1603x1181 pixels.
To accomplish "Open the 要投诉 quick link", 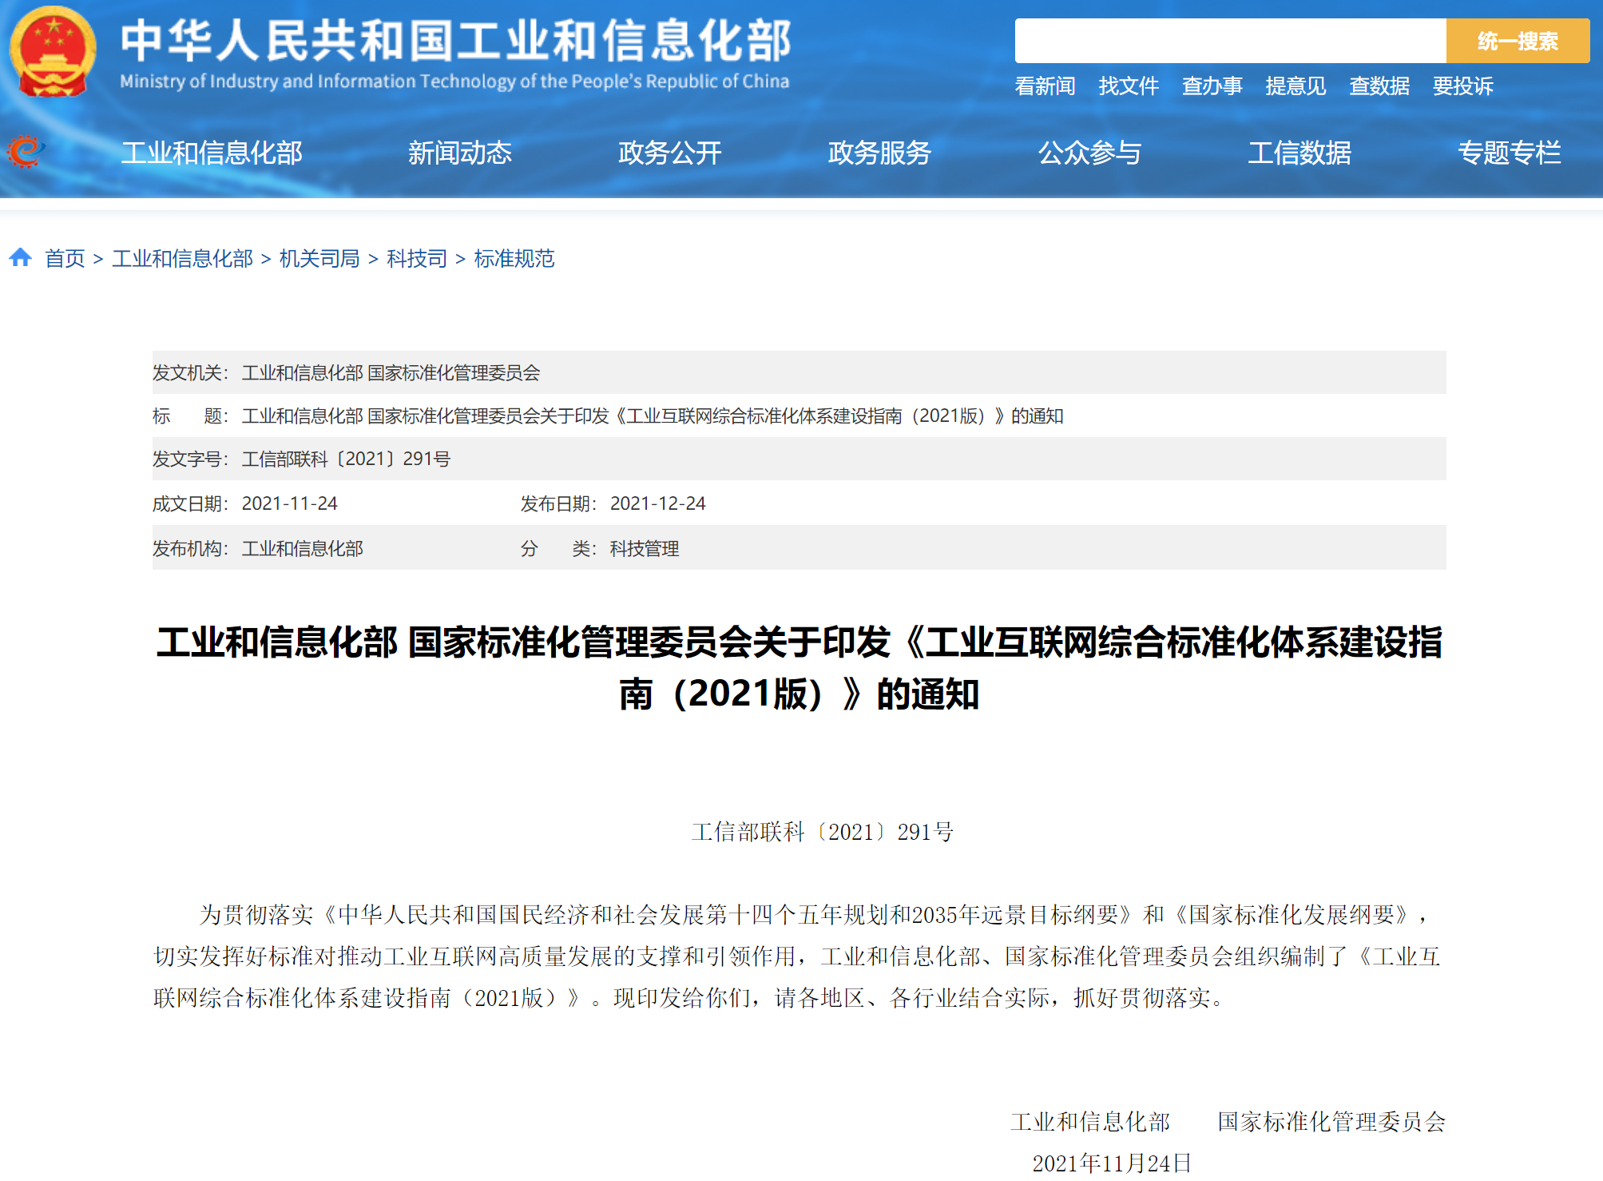I will pyautogui.click(x=1462, y=85).
